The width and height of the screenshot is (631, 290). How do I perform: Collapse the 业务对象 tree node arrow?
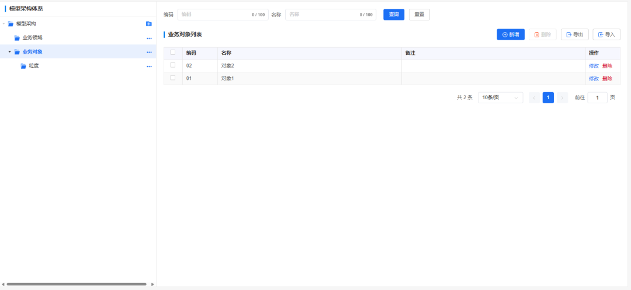point(10,52)
